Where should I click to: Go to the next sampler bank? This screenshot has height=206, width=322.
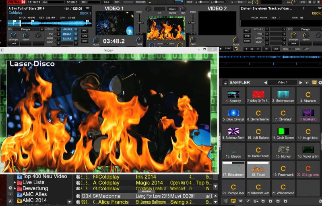(x=301, y=83)
